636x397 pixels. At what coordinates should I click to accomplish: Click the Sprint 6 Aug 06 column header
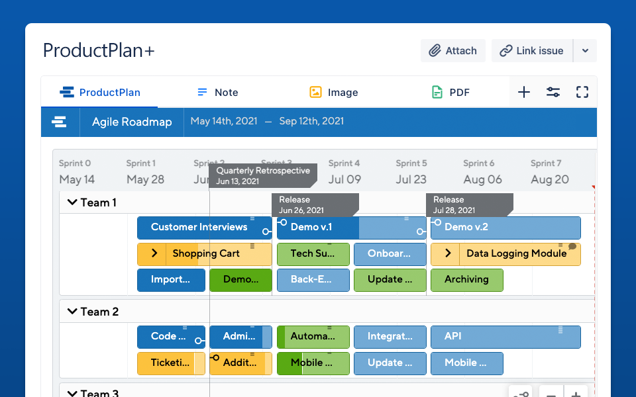click(x=483, y=172)
